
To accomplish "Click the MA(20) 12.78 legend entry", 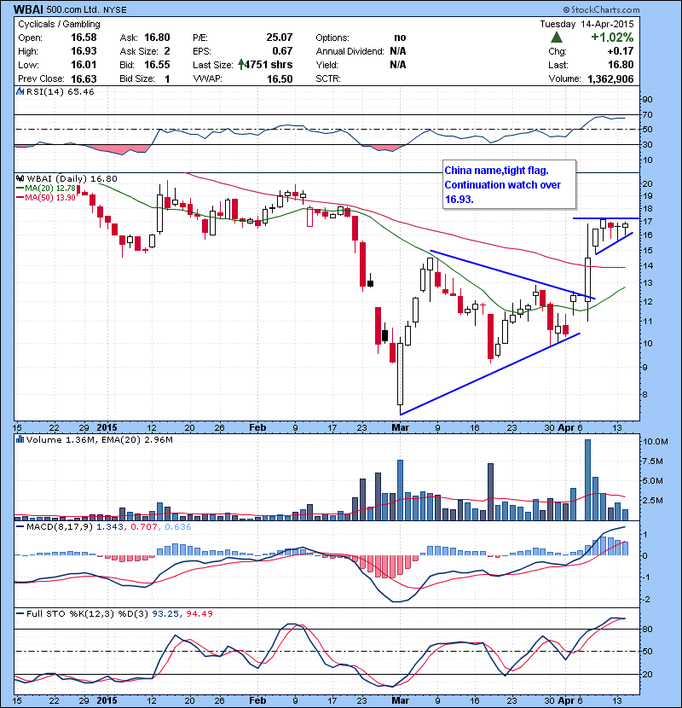I will tap(46, 189).
